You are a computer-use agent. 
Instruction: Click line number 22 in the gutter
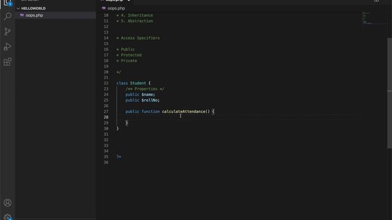[x=106, y=83]
